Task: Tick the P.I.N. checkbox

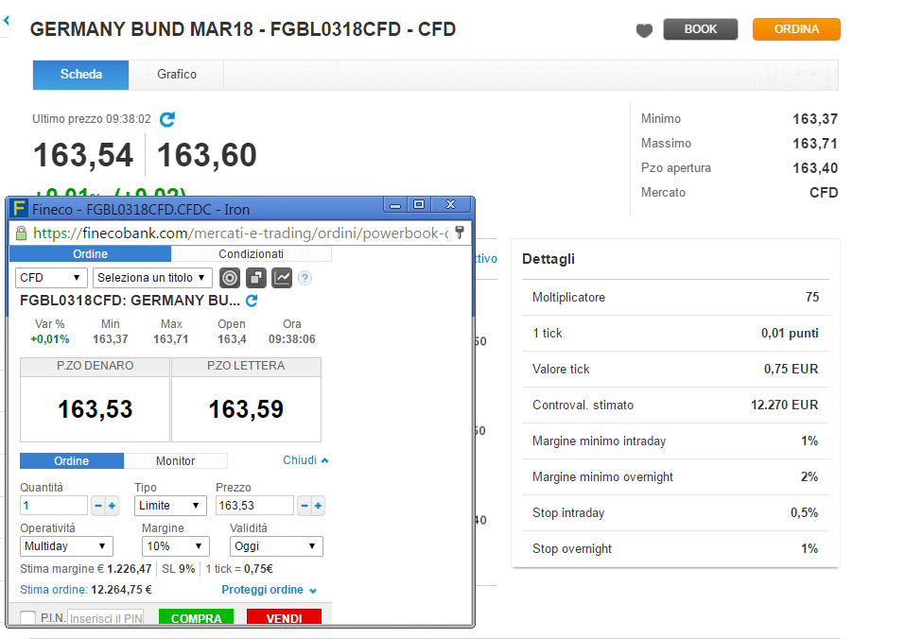Action: point(27,617)
